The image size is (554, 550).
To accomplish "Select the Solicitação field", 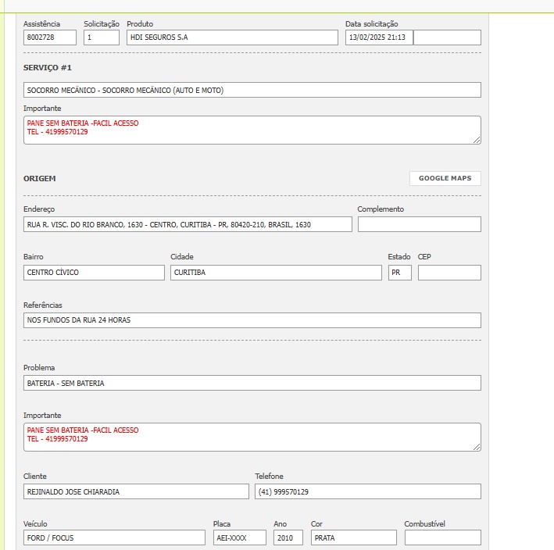I will (102, 37).
